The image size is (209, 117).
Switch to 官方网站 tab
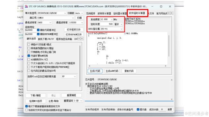tap(162, 13)
